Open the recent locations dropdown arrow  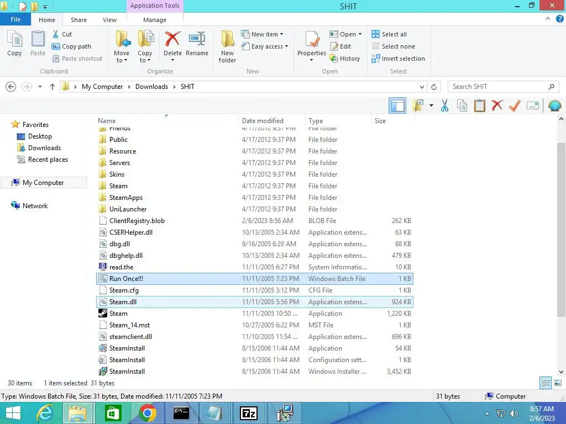coord(40,87)
